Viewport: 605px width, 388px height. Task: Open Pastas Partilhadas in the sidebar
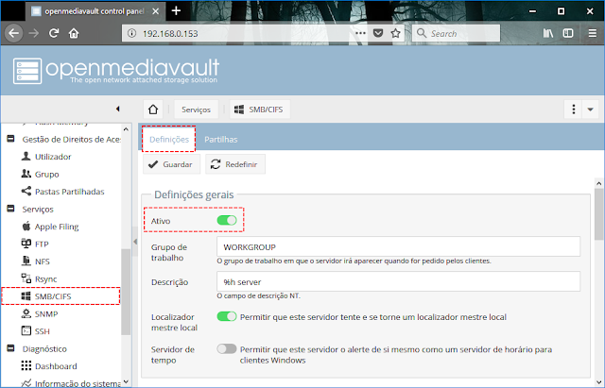coord(63,192)
